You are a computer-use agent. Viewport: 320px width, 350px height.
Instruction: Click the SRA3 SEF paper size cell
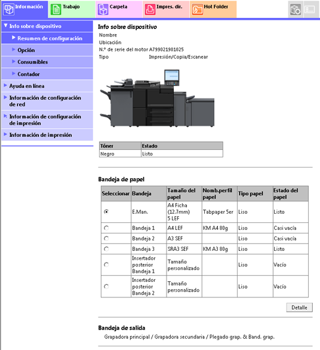coord(184,249)
